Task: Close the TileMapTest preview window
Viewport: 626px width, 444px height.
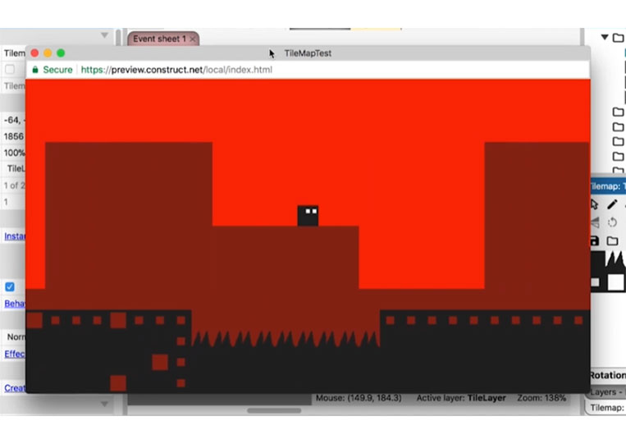Action: click(x=34, y=53)
